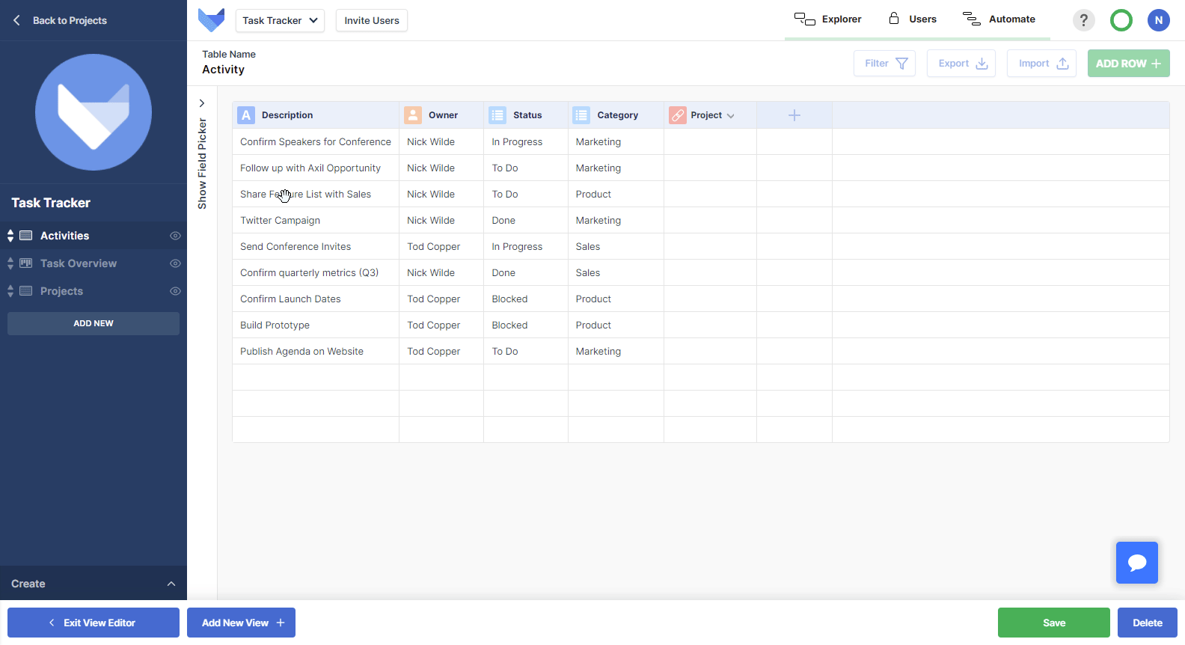1185x645 pixels.
Task: Click the app logo in the top bar
Action: pyautogui.click(x=211, y=20)
